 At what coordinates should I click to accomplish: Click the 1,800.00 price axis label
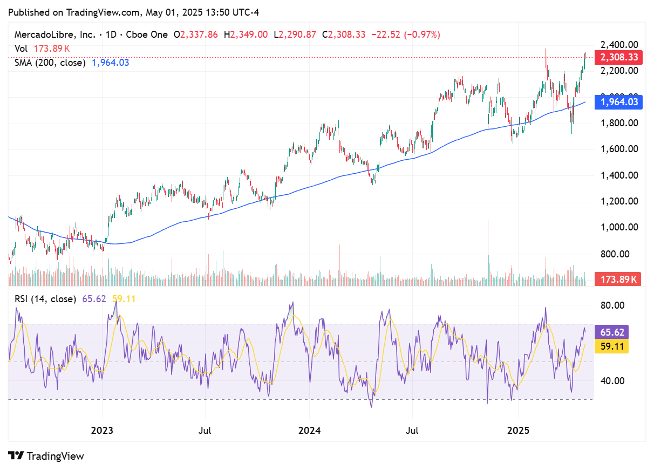click(x=619, y=123)
